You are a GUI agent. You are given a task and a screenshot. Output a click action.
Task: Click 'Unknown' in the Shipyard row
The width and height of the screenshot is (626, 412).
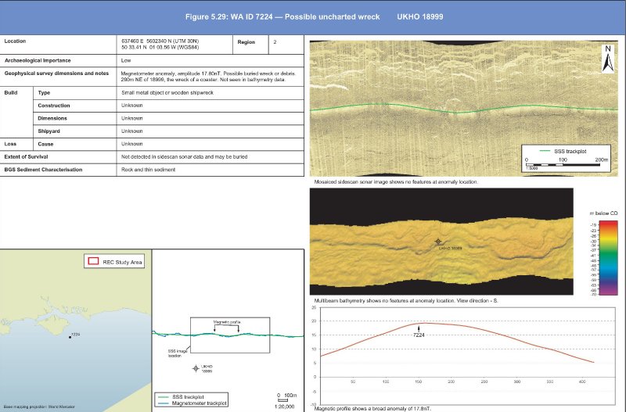coord(131,131)
